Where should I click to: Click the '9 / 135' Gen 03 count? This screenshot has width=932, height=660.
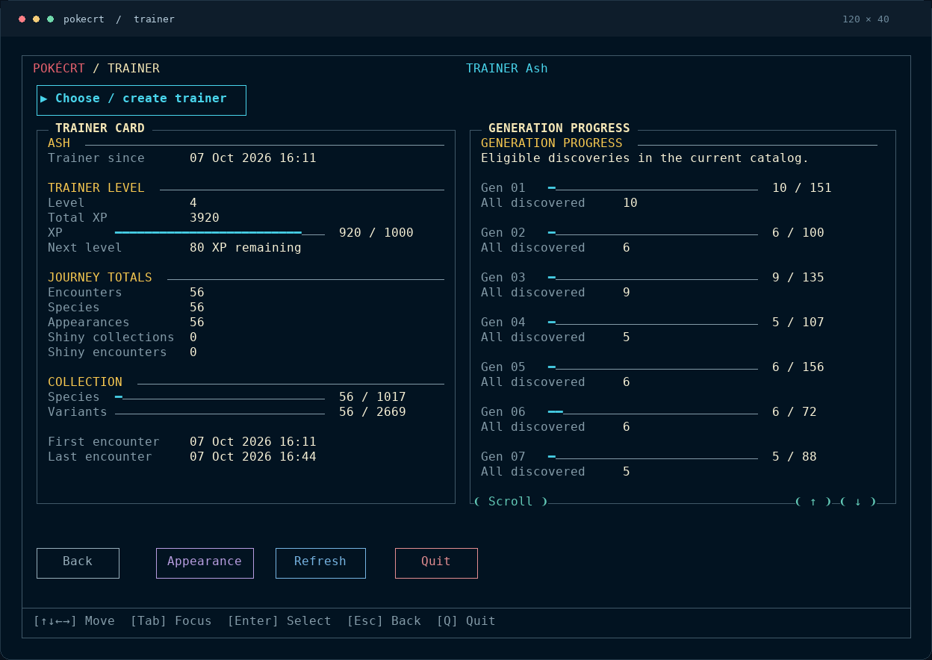point(798,278)
